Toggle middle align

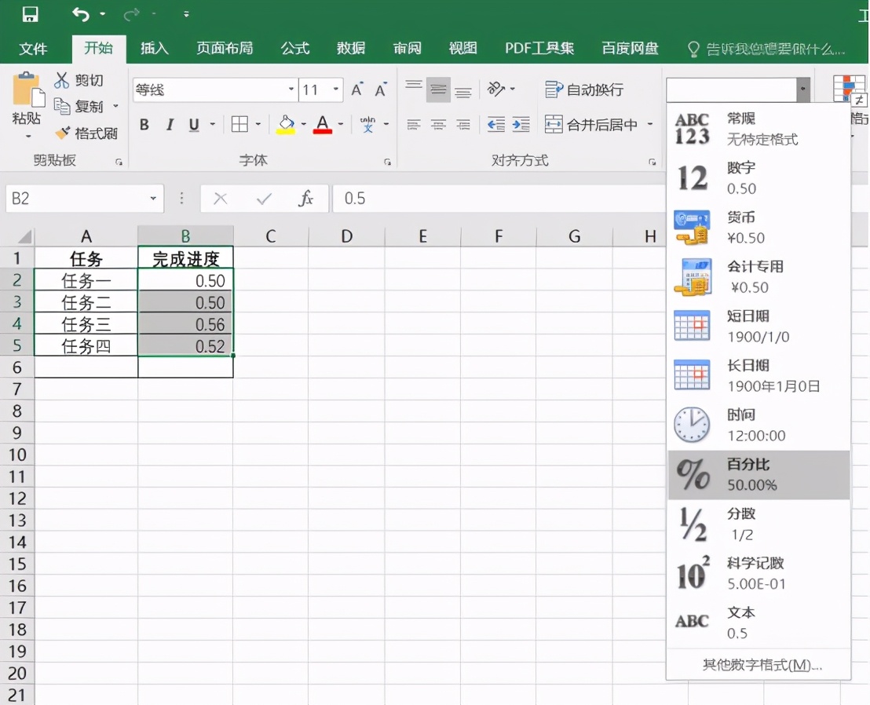[x=438, y=89]
